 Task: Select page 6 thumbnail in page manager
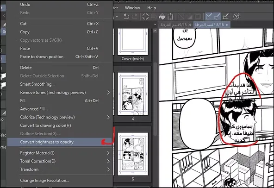[x=133, y=154]
